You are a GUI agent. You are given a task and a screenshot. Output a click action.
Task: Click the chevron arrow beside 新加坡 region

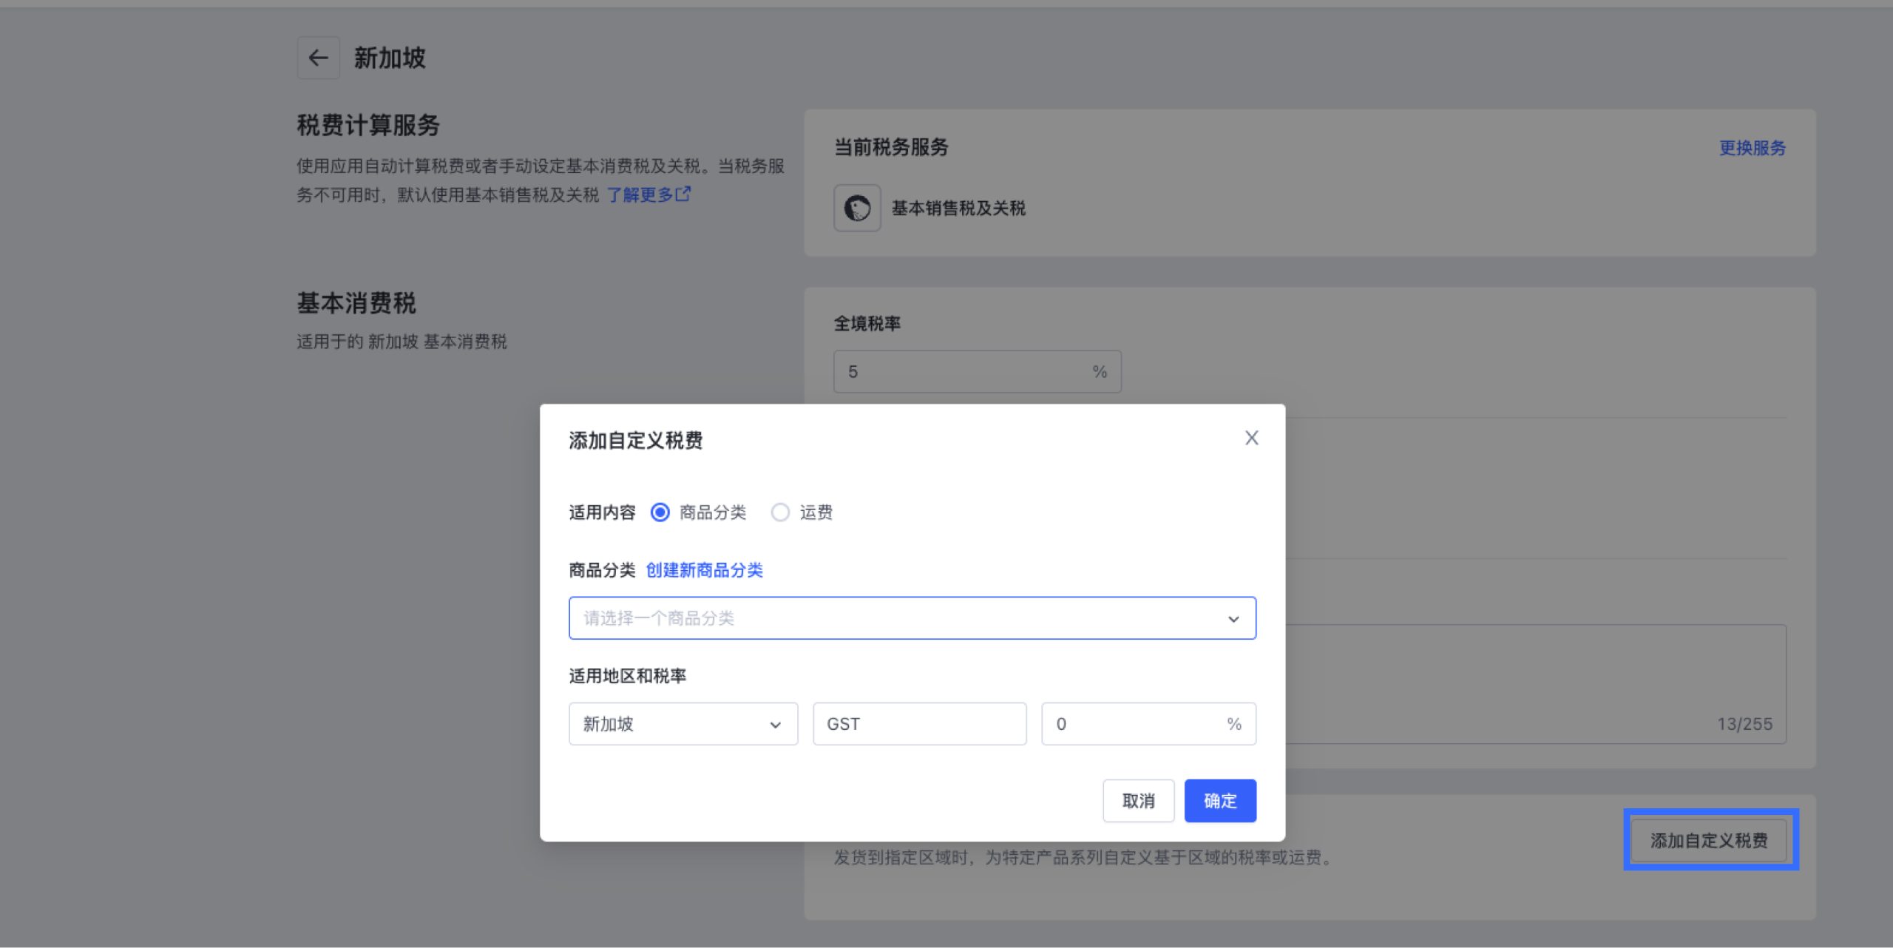point(775,725)
